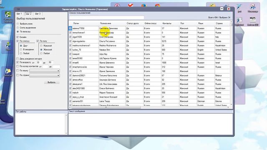The height and width of the screenshot is (150, 267).
Task: Open the Firefox shortcut behind the window
Action: coord(144,5)
